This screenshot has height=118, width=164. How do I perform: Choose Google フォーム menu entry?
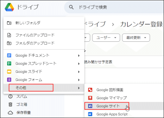pyautogui.click(x=44, y=80)
